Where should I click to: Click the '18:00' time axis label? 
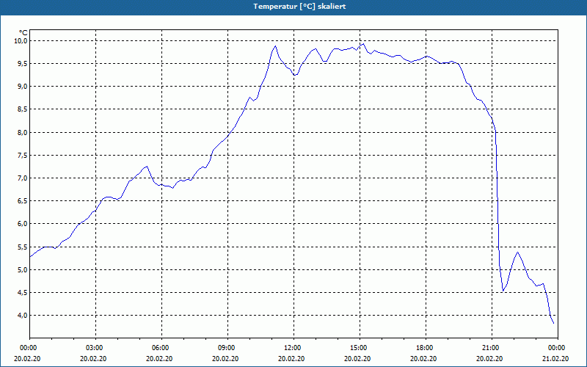tap(426, 348)
